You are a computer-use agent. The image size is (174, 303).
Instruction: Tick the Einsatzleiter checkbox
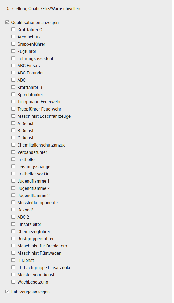tap(13, 224)
